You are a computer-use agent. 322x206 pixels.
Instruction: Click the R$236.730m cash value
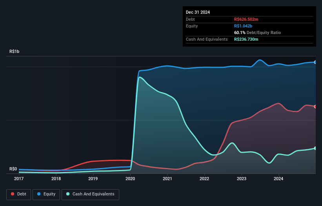click(x=246, y=39)
